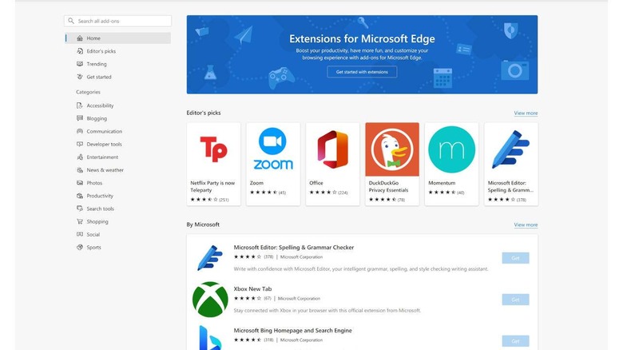This screenshot has width=623, height=350.
Task: Click the Microsoft Bing Homepage icon
Action: point(210,337)
